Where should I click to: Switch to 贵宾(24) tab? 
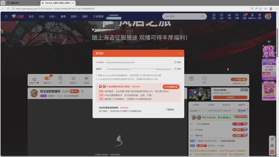[x=226, y=105]
